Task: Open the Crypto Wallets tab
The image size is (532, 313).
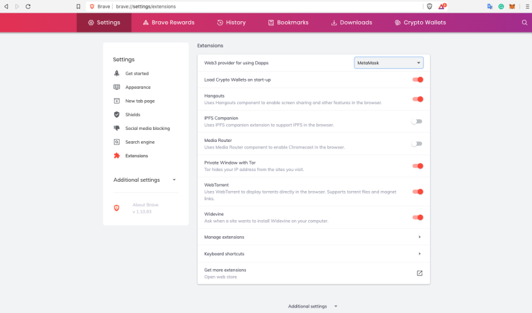Action: pyautogui.click(x=421, y=23)
